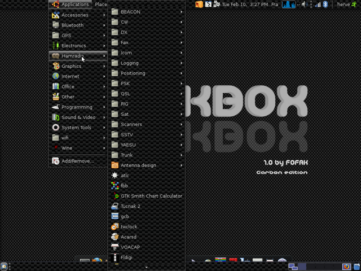The height and width of the screenshot is (271, 361).
Task: Expand the QSL folder submenu
Action: [147, 94]
